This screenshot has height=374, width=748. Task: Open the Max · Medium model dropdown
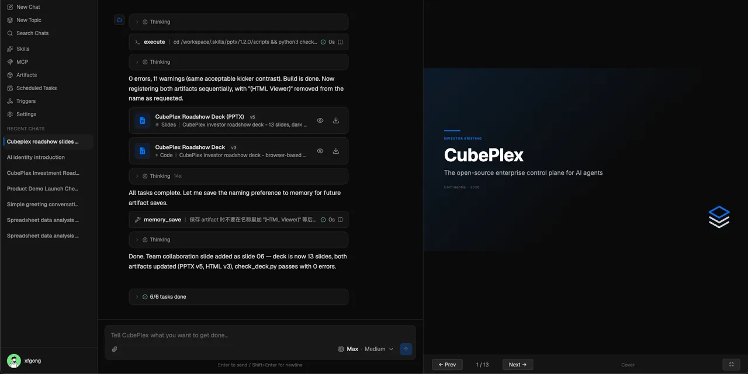coord(366,349)
